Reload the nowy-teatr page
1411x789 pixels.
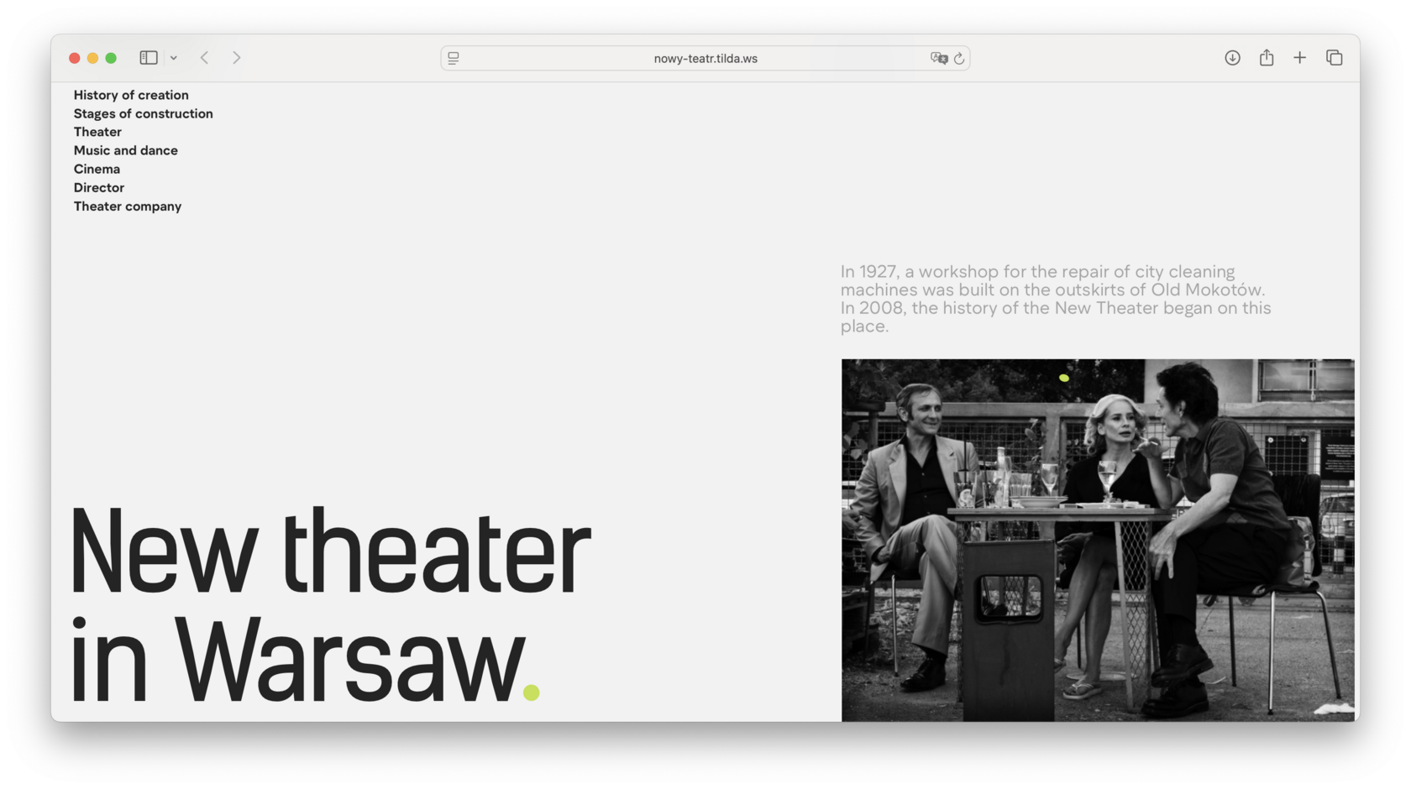pyautogui.click(x=958, y=58)
